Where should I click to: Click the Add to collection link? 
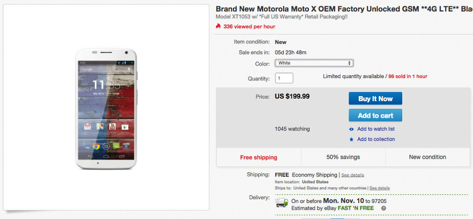376,139
